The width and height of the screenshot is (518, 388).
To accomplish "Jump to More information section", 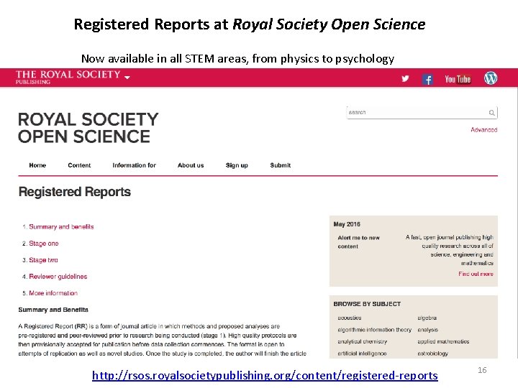I will [53, 293].
